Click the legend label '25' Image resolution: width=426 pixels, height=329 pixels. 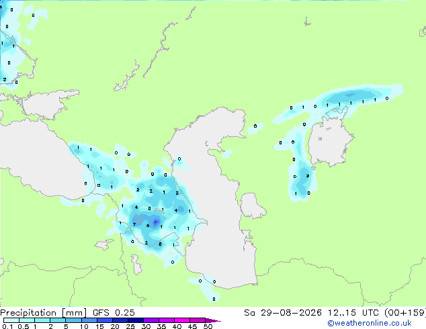(x=130, y=326)
